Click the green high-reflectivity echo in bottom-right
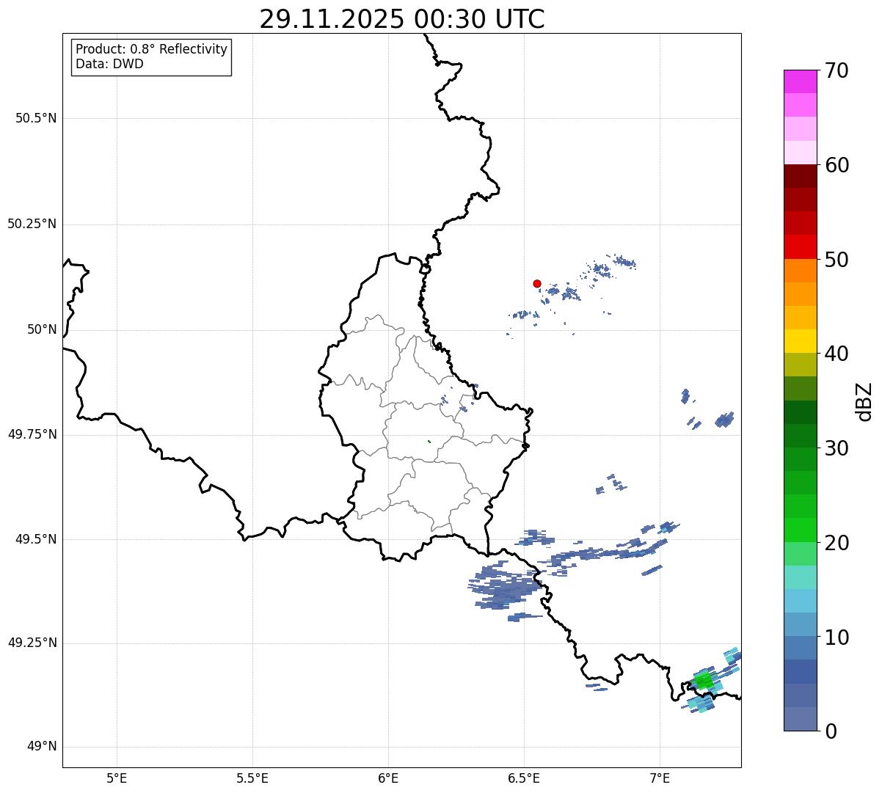 click(x=704, y=681)
